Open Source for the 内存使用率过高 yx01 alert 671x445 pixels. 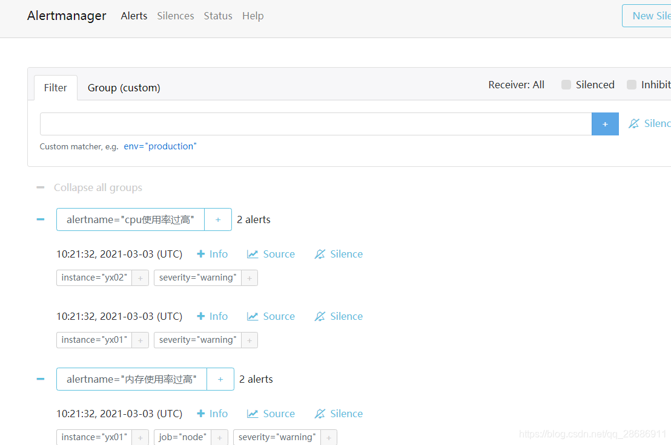[x=271, y=414]
